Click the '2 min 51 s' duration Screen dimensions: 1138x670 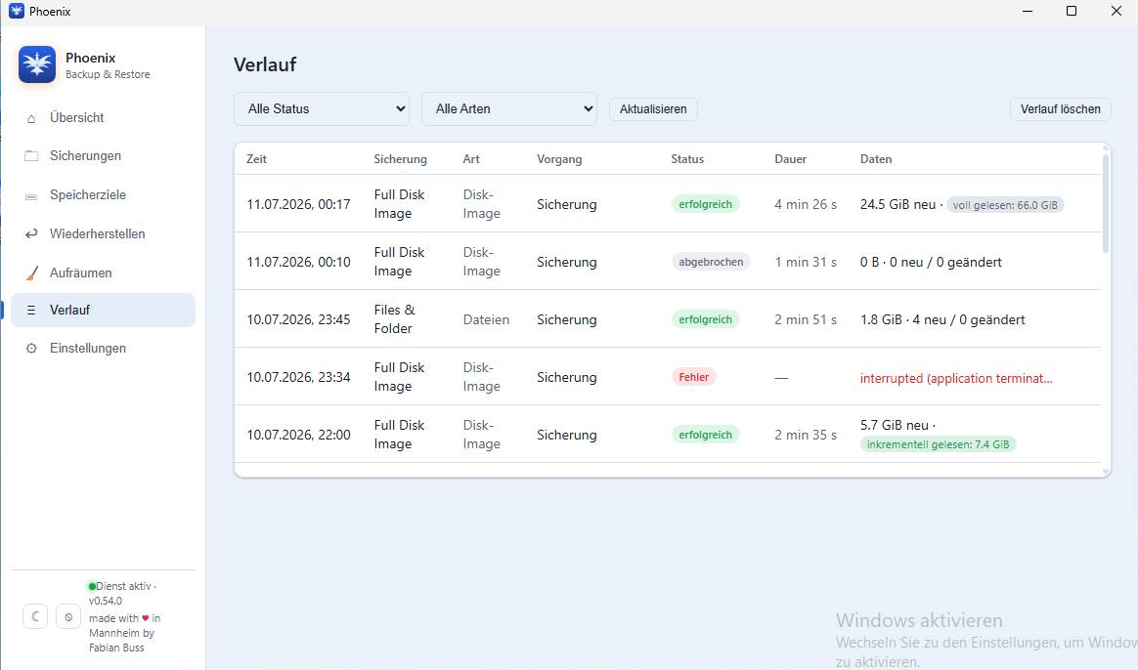806,319
